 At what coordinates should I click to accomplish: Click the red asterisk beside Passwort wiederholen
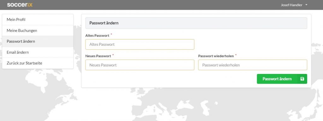[236, 55]
